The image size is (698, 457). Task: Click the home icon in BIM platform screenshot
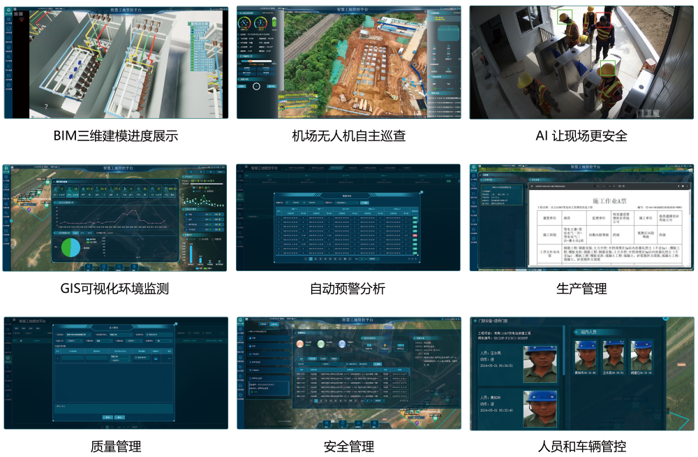coord(8,11)
